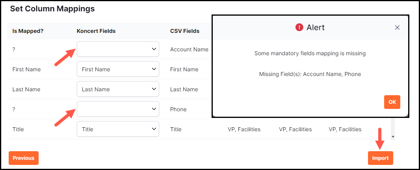Image resolution: width=420 pixels, height=170 pixels.
Task: Expand the First Name mapping dropdown
Action: [x=118, y=69]
